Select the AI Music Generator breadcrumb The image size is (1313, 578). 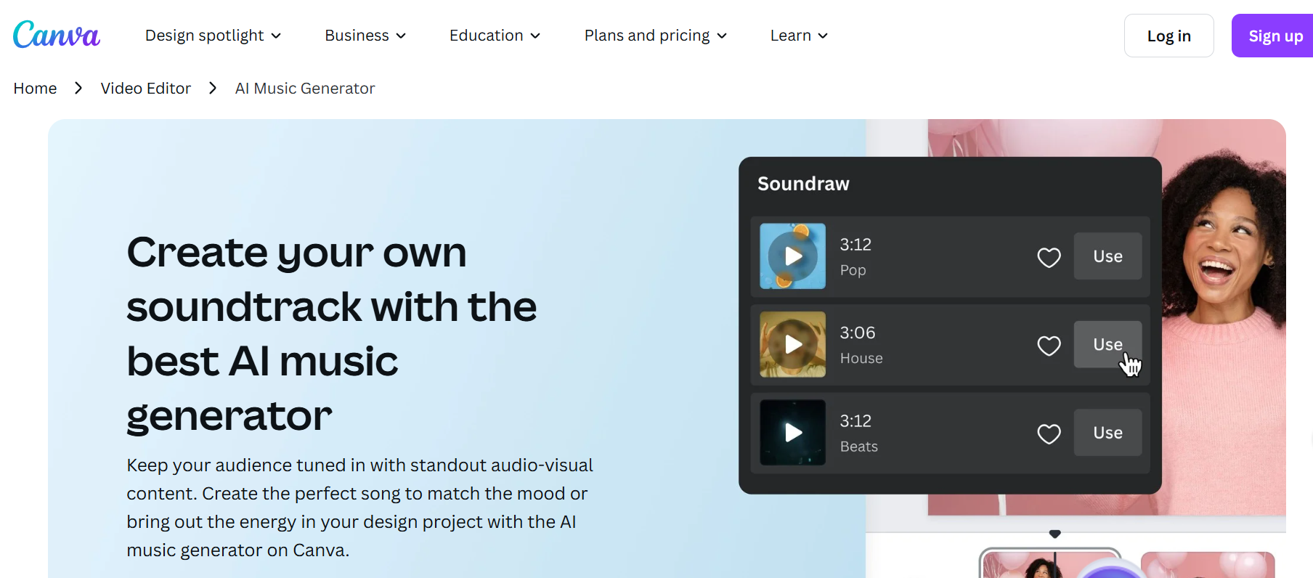[305, 89]
